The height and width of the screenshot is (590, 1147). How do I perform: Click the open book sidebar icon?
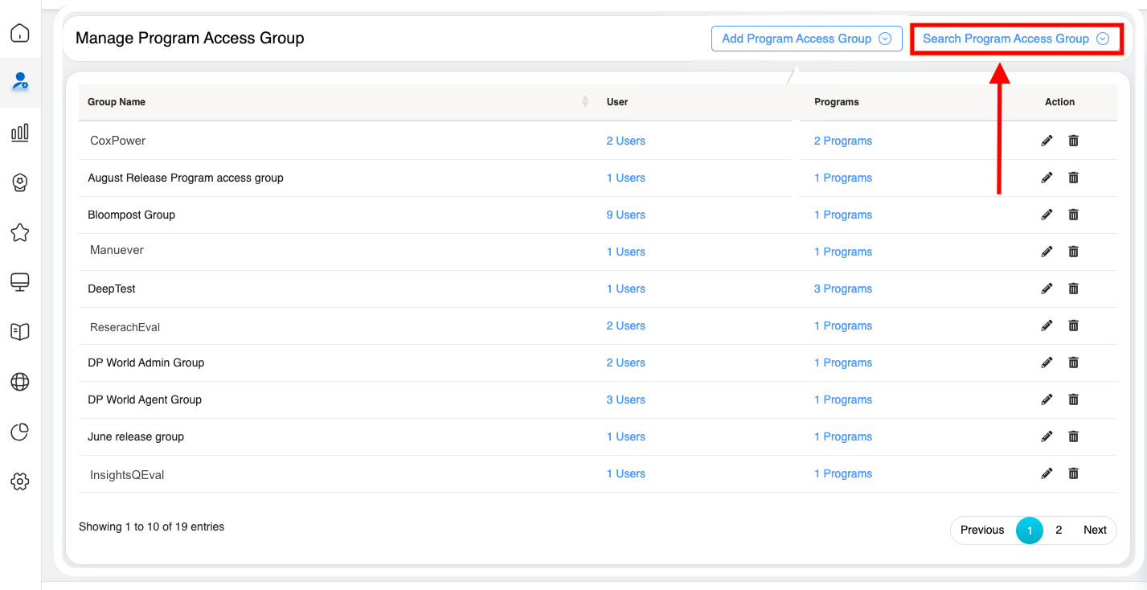[20, 332]
